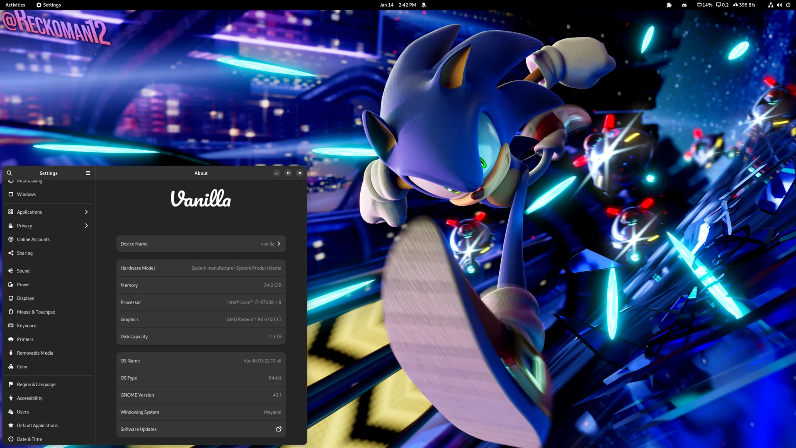Click the Removable Media USB icon
Viewport: 796px width, 448px height.
(x=11, y=353)
